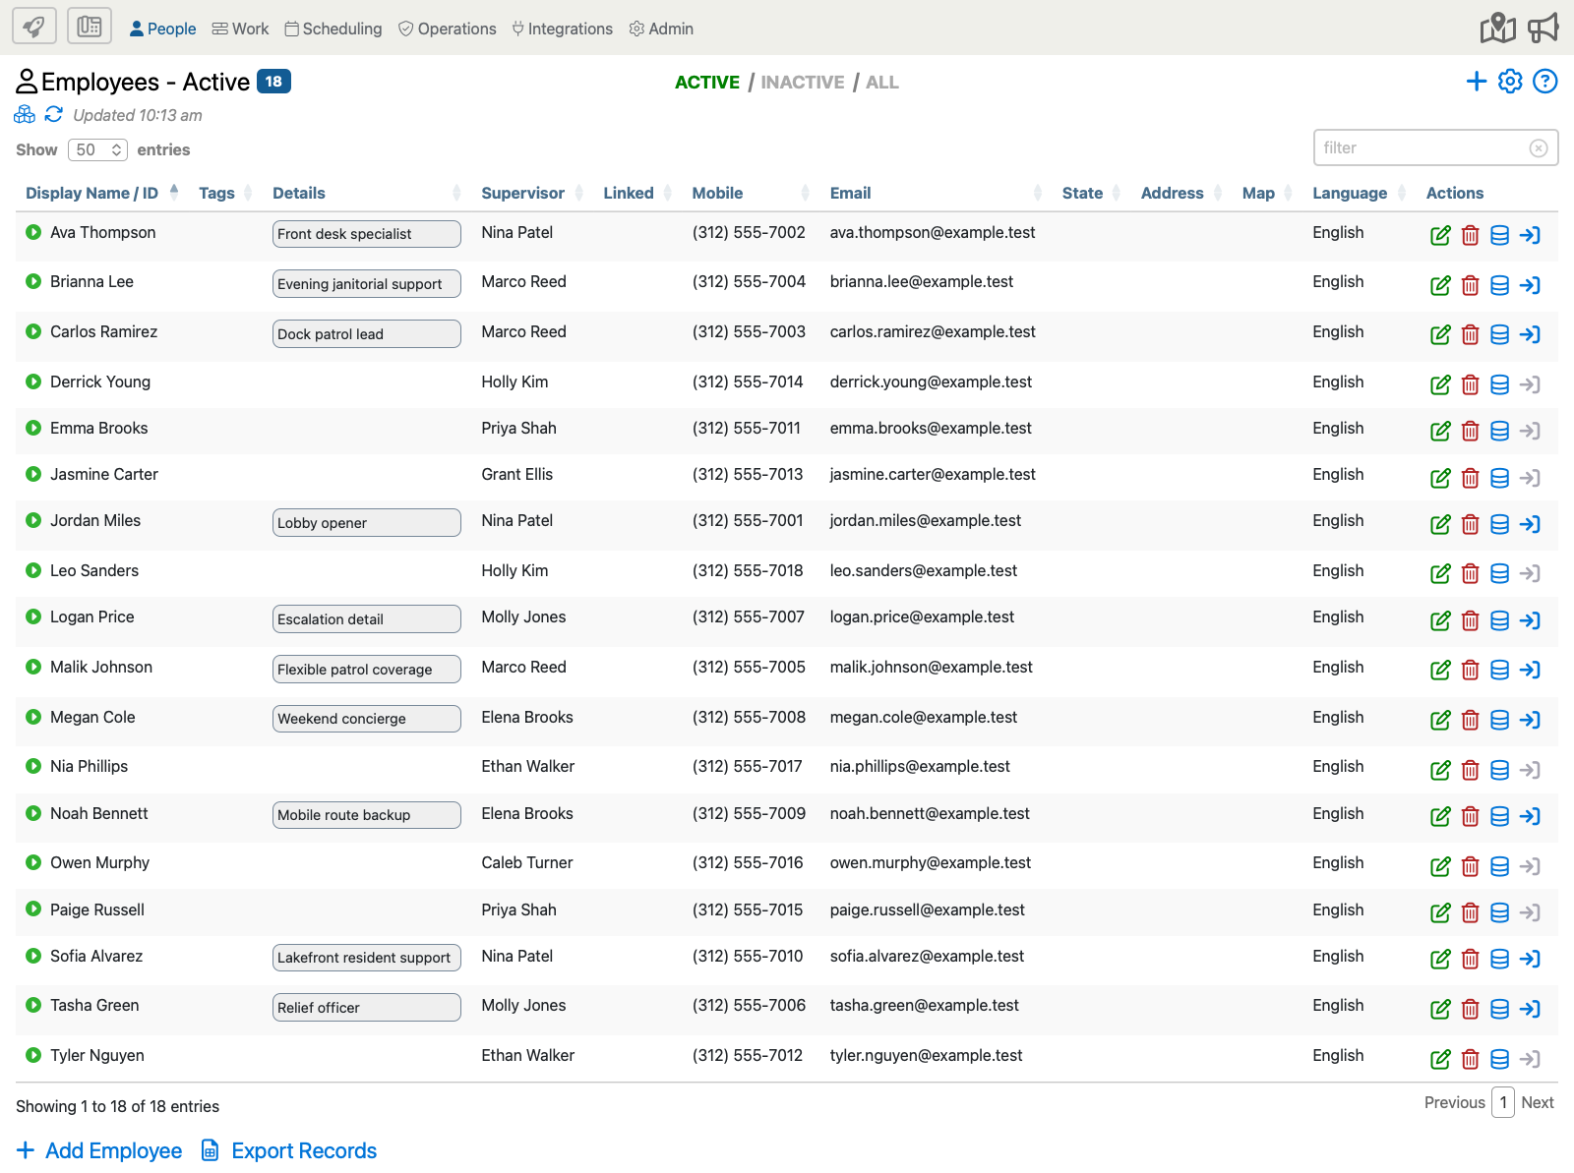Click Owen Murphy's green status icon
Viewport: 1574px width, 1173px height.
tap(33, 862)
